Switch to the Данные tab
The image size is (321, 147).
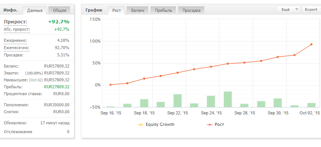(35, 10)
